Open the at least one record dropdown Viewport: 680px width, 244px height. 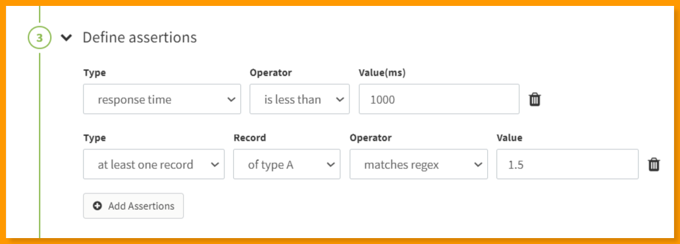click(153, 164)
